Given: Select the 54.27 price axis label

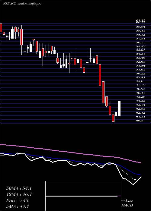Looking at the screenshot, I should pos(141,54).
